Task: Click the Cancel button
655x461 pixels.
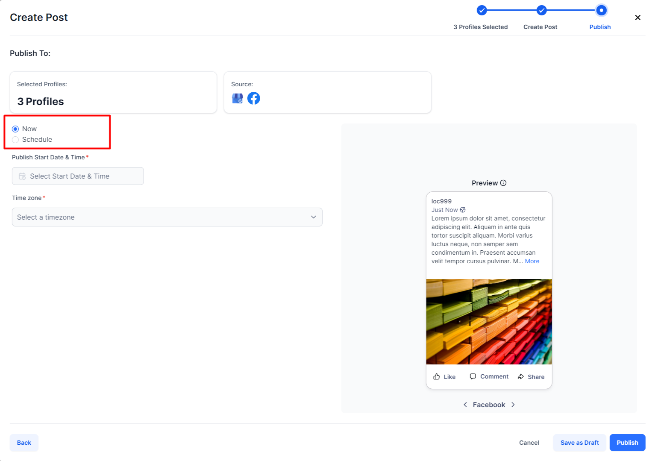Action: click(x=529, y=443)
